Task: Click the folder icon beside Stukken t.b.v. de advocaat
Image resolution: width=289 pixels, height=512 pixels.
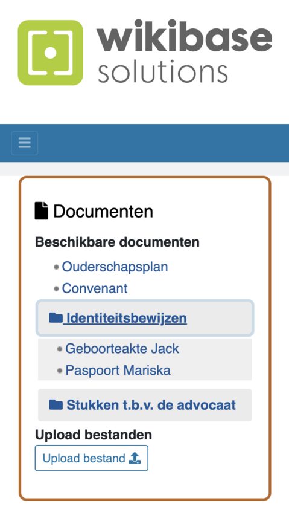Action: [x=56, y=404]
